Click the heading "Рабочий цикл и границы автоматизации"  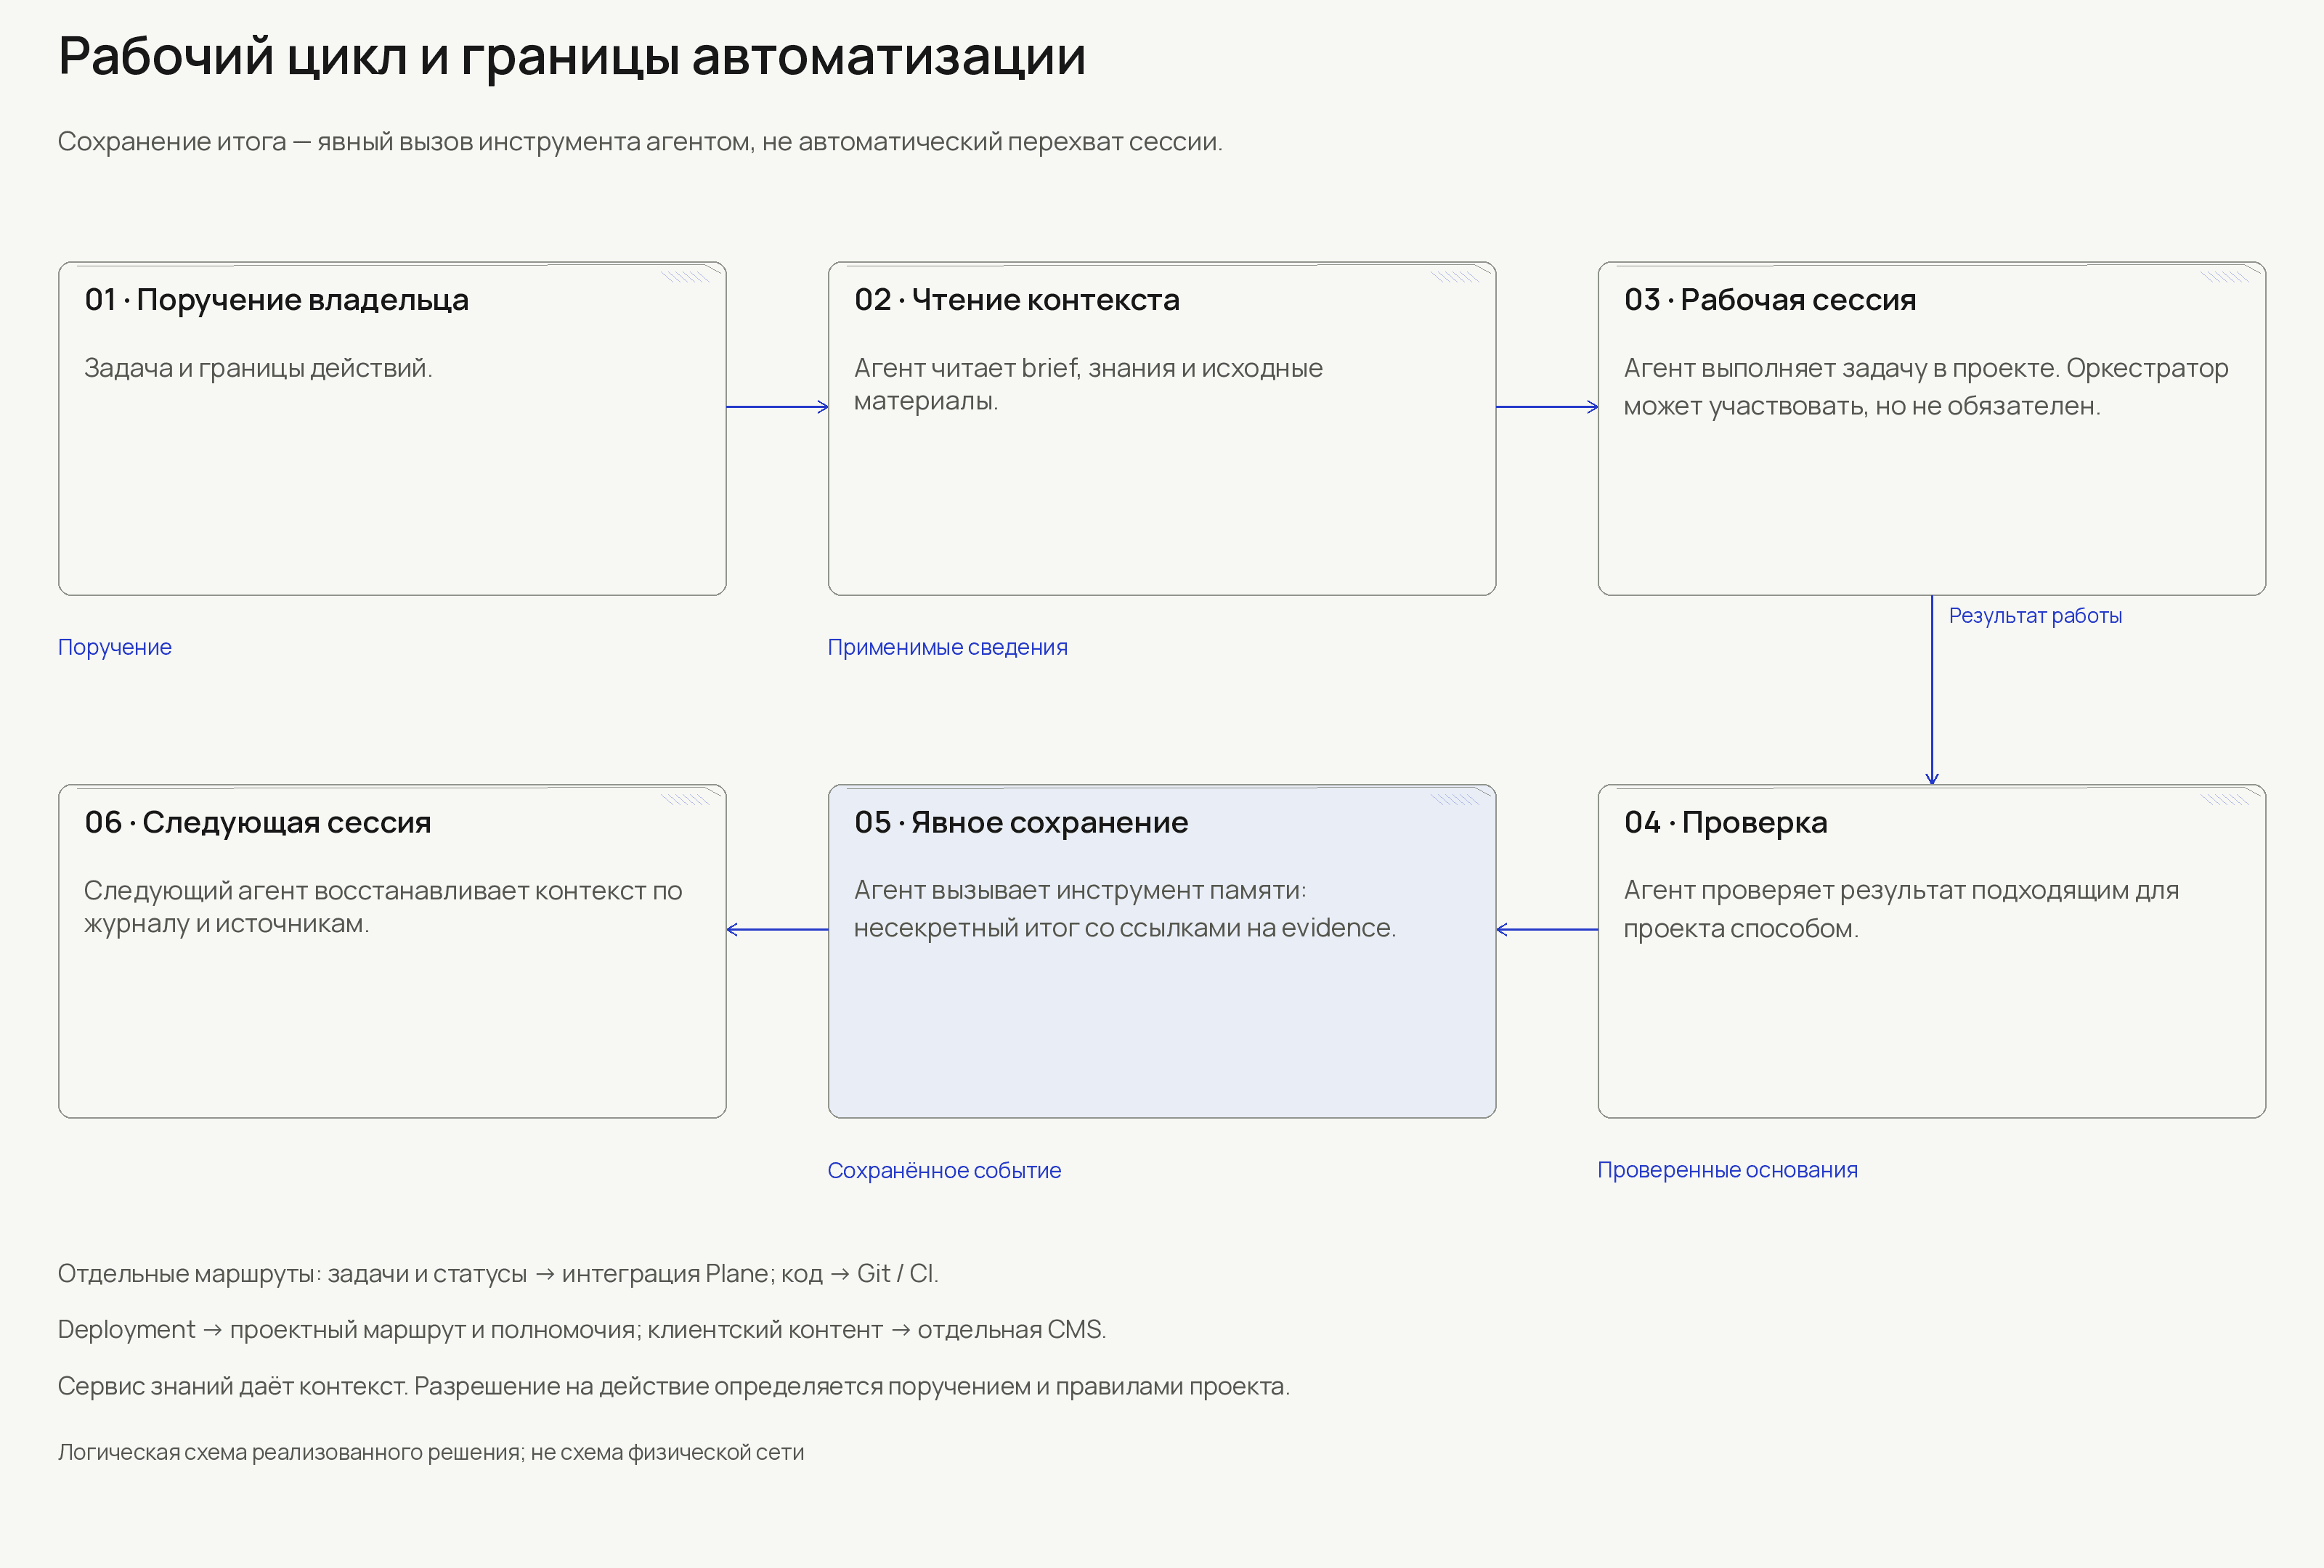(572, 56)
